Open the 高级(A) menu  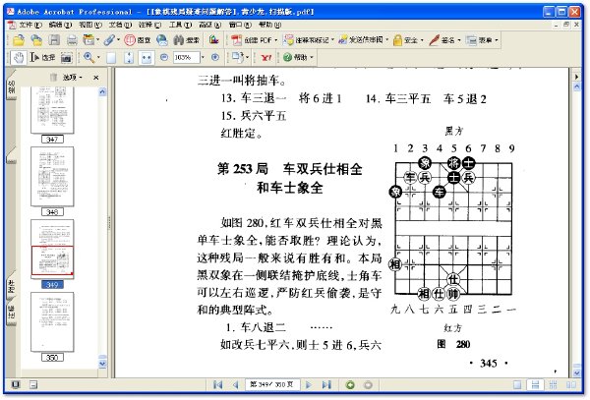pyautogui.click(x=210, y=25)
